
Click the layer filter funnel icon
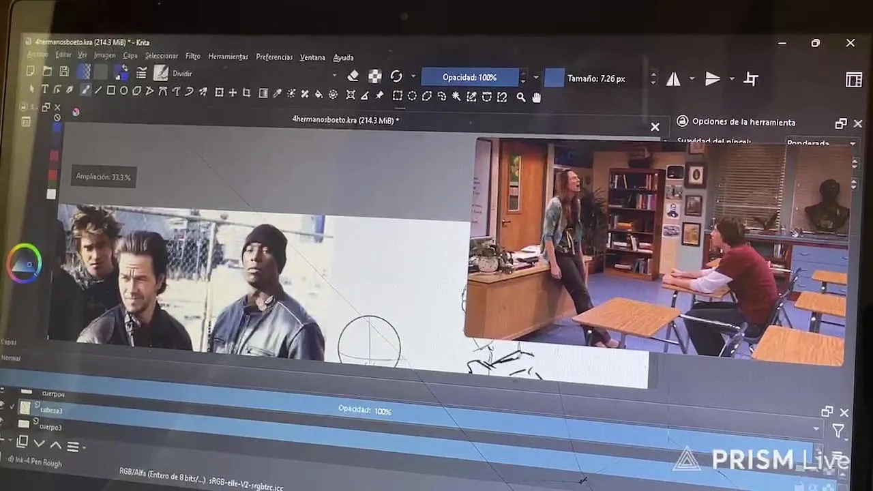[x=838, y=430]
